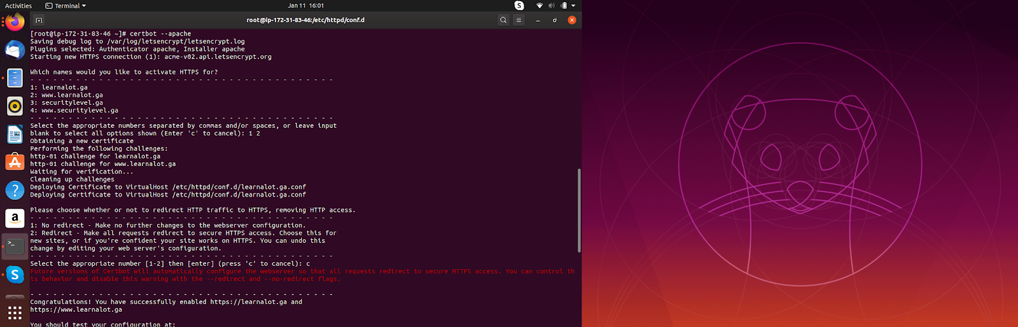
Task: Launch LibreOffice Writer from the dock
Action: click(x=15, y=134)
